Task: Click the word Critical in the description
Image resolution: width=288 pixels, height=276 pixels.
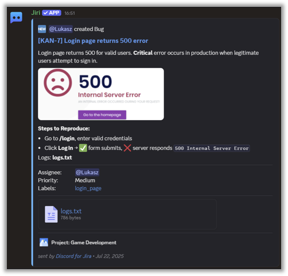Action: (143, 53)
